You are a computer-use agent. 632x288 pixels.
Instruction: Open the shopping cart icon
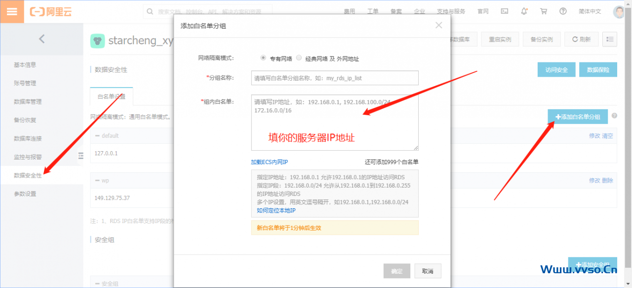[543, 11]
